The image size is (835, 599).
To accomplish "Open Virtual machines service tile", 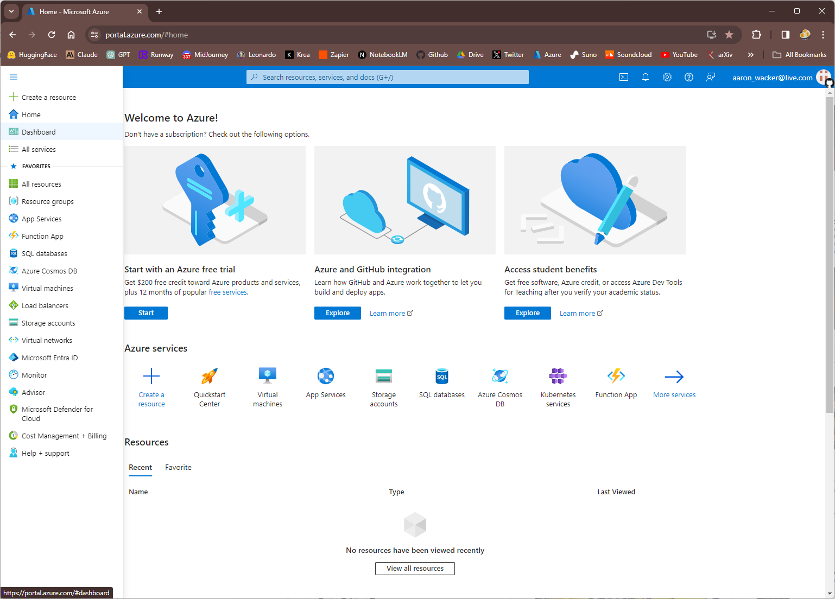I will click(x=268, y=387).
